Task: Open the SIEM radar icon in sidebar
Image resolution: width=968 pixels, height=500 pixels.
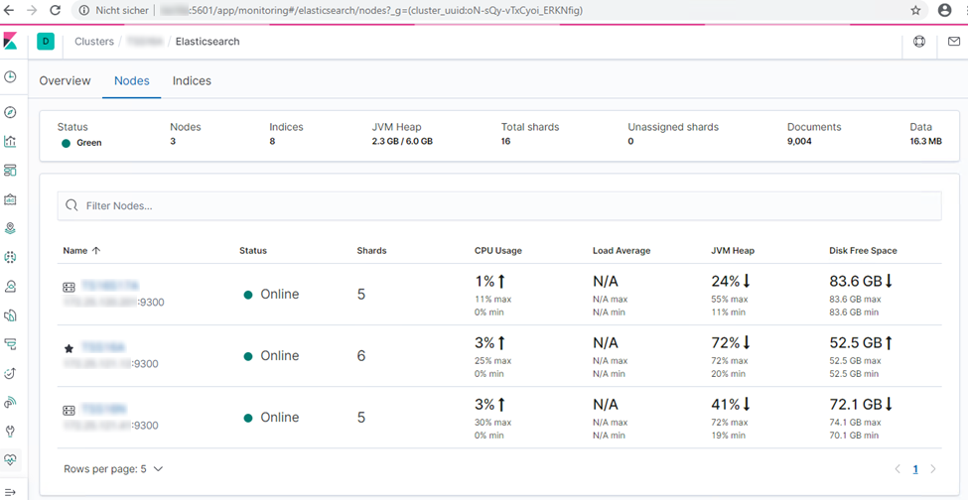Action: pyautogui.click(x=10, y=402)
